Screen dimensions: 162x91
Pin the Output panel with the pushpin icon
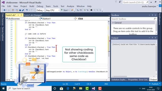152,38
